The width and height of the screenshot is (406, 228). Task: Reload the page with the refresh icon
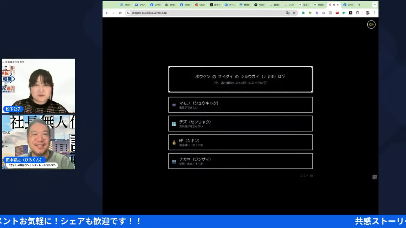click(x=120, y=13)
